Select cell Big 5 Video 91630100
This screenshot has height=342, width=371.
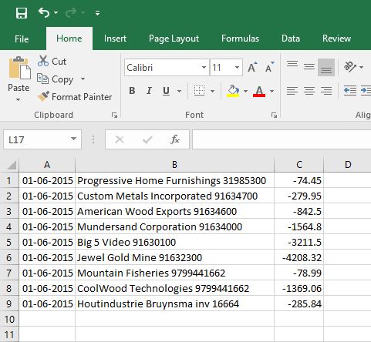coord(174,242)
